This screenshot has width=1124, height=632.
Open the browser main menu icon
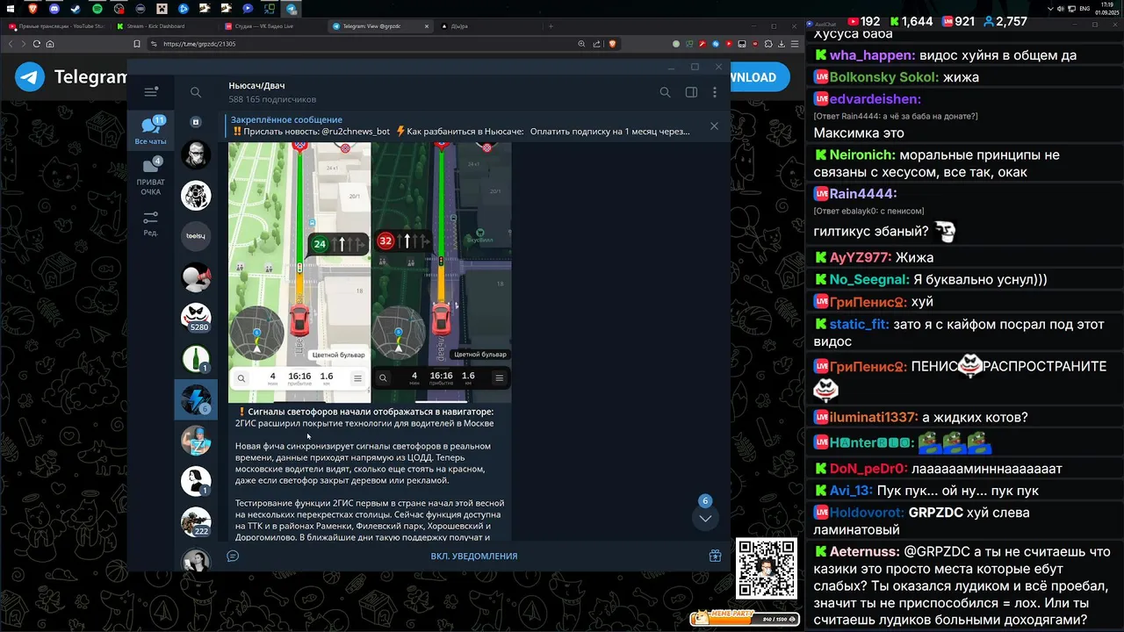coord(796,44)
